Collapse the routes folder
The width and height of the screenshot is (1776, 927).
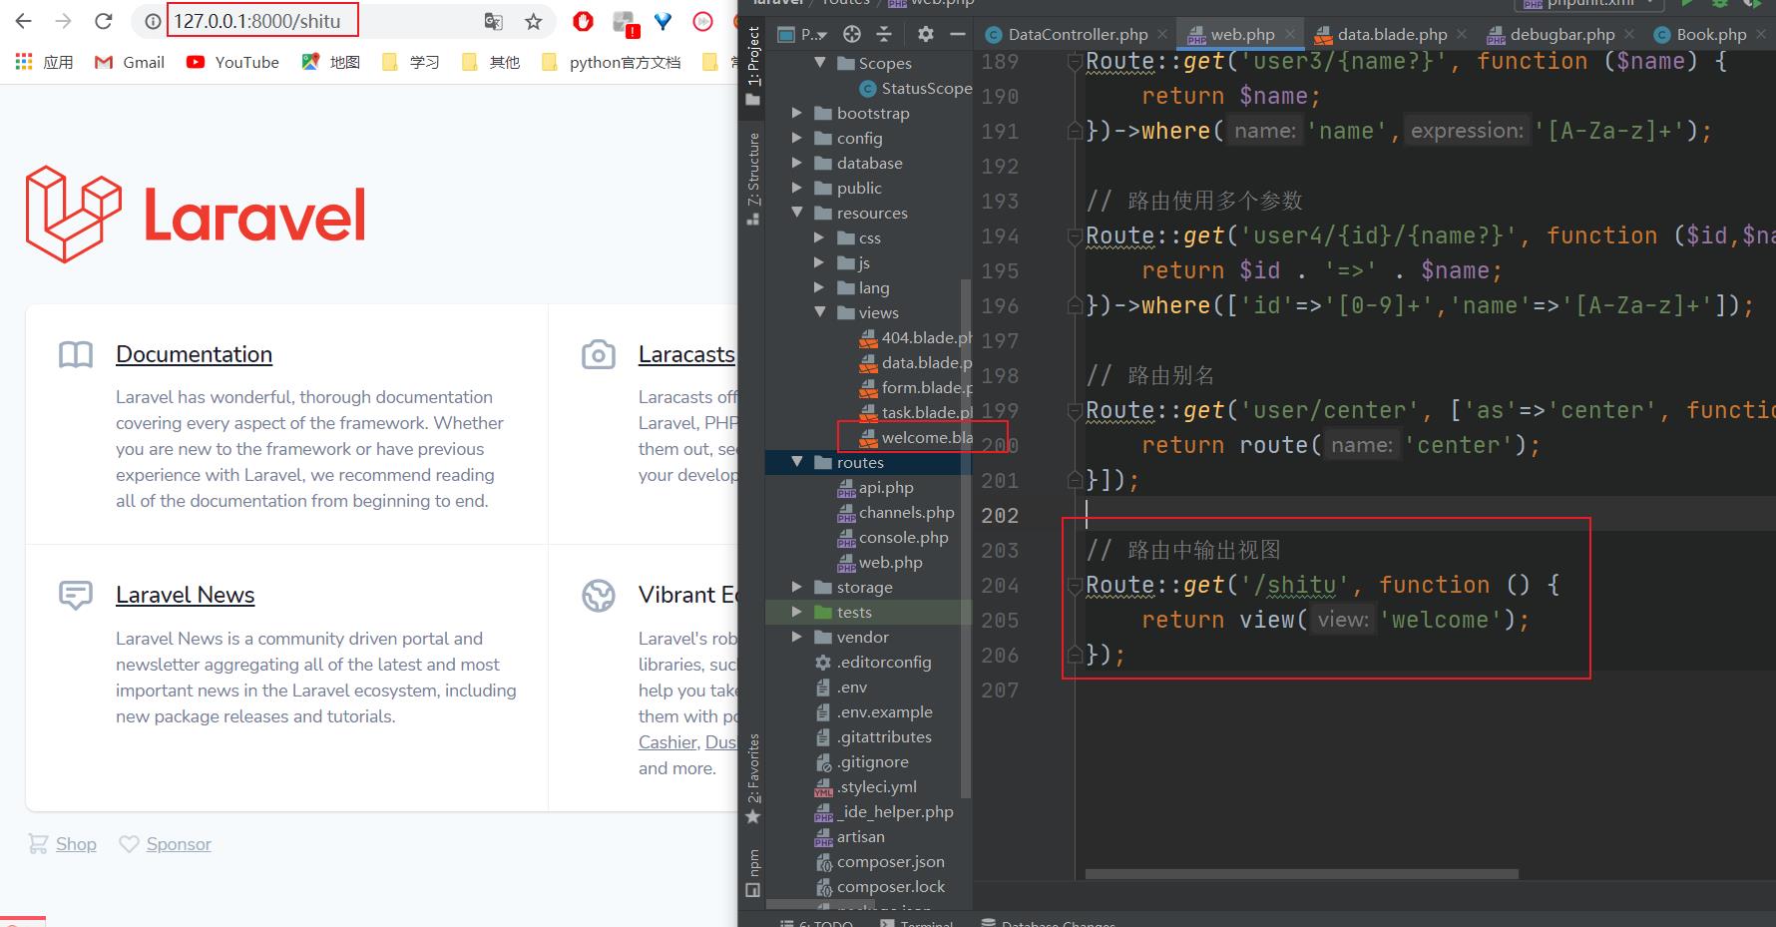coord(797,462)
